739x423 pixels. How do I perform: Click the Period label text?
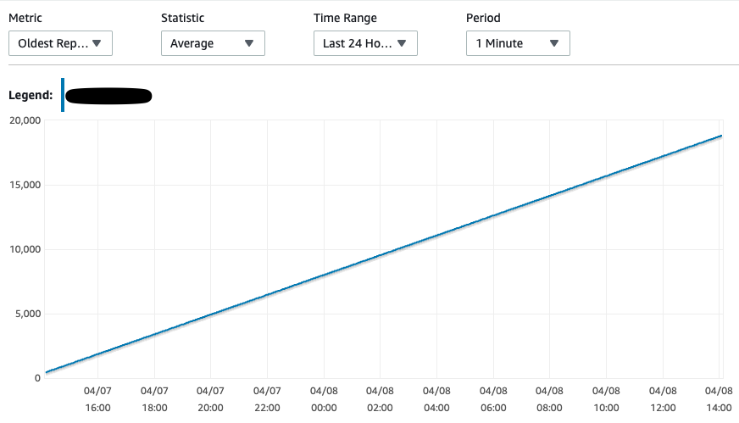coord(483,18)
